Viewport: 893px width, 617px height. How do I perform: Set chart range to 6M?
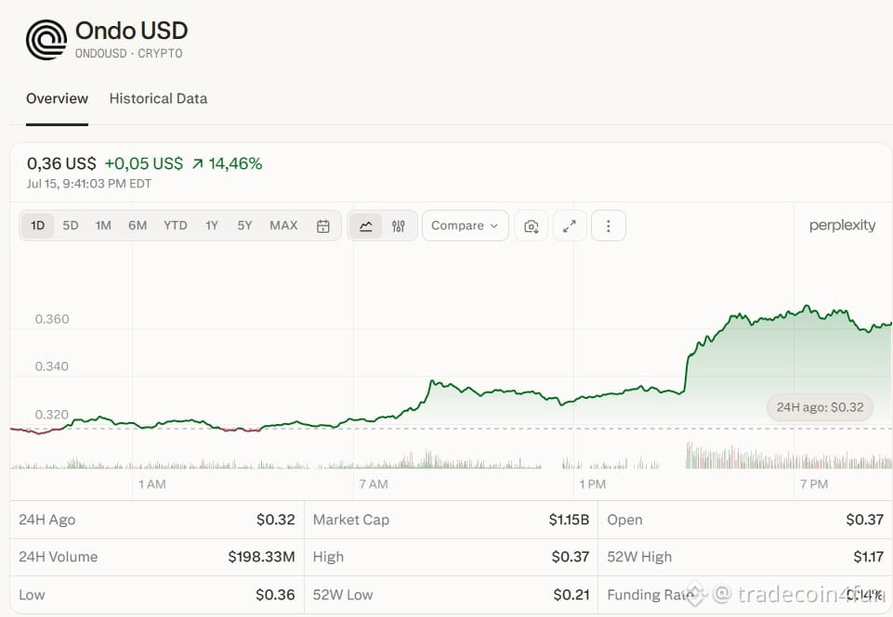138,225
